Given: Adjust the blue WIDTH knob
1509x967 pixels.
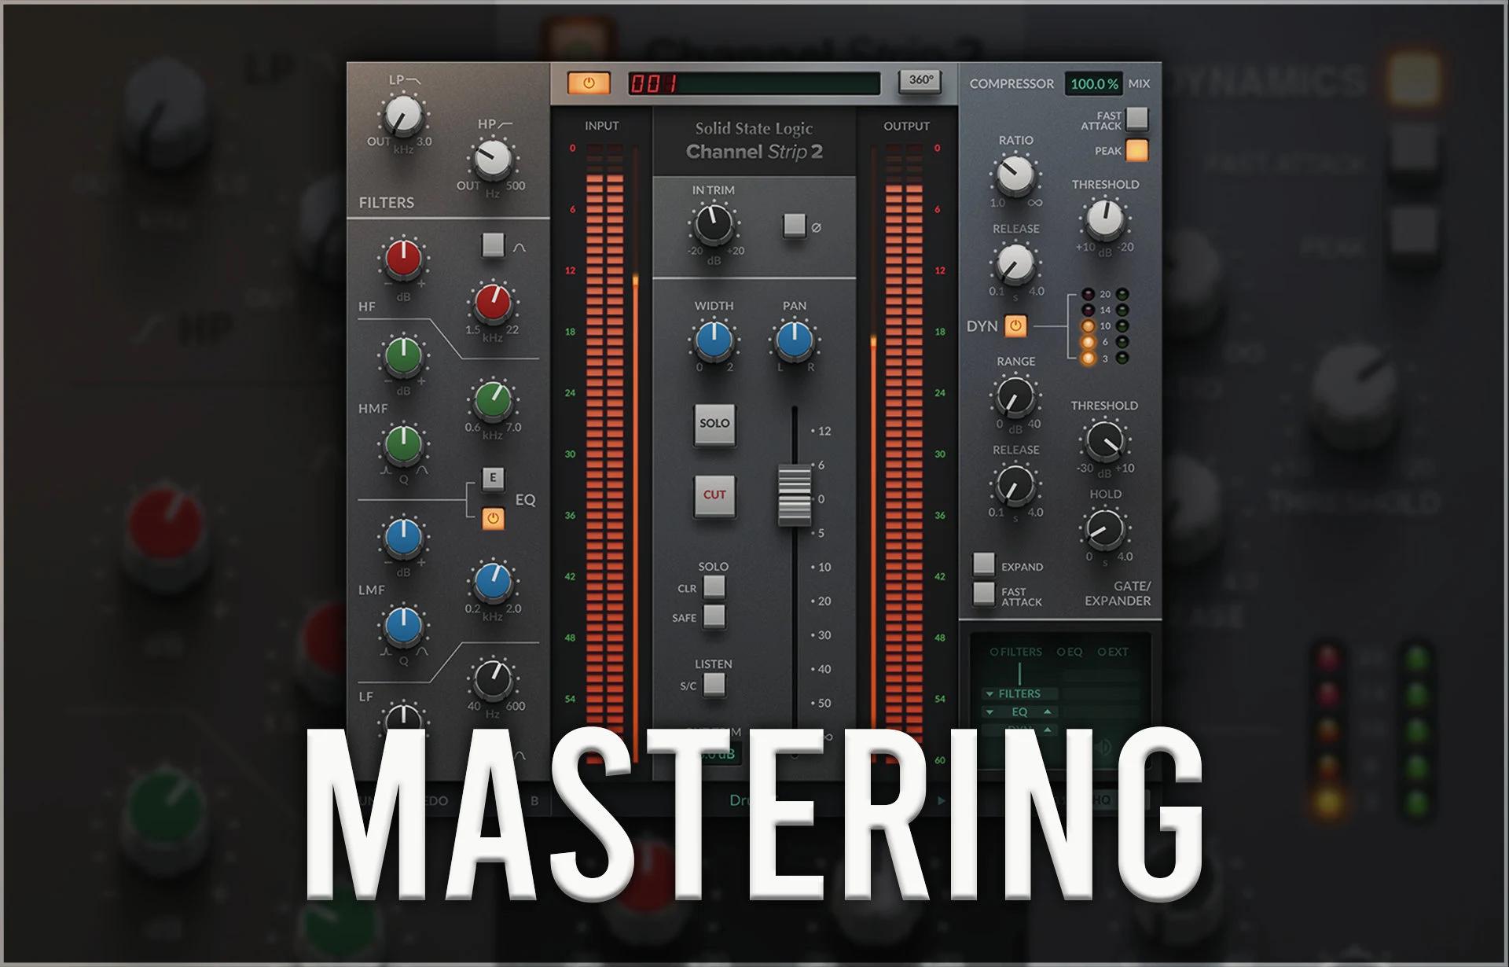Looking at the screenshot, I should pyautogui.click(x=713, y=341).
